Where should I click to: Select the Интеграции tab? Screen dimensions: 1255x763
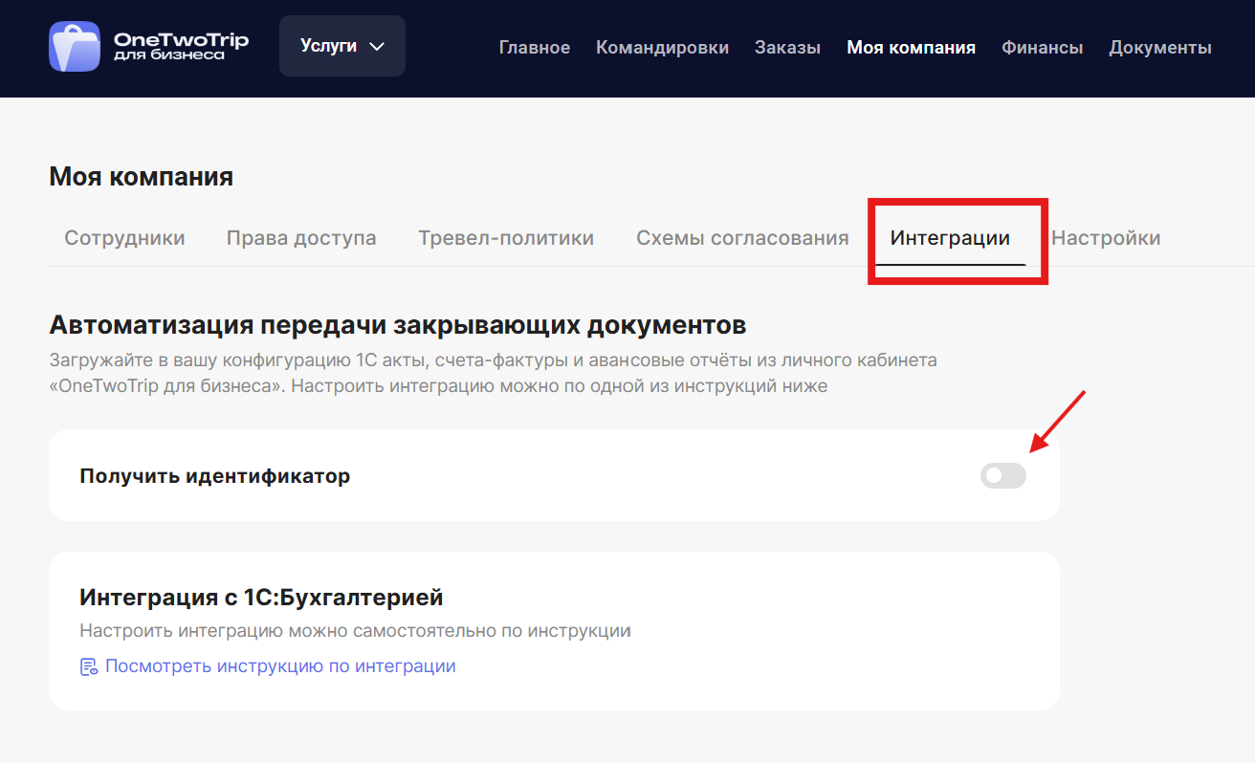(x=950, y=238)
